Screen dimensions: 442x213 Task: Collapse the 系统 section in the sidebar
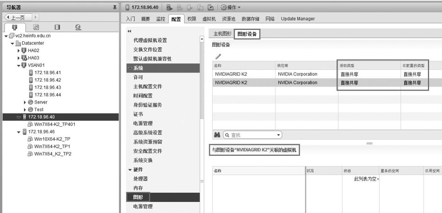pyautogui.click(x=130, y=68)
